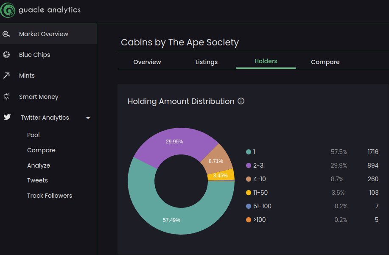Open Market Overview in sidebar
This screenshot has height=255, width=389.
[x=48, y=34]
